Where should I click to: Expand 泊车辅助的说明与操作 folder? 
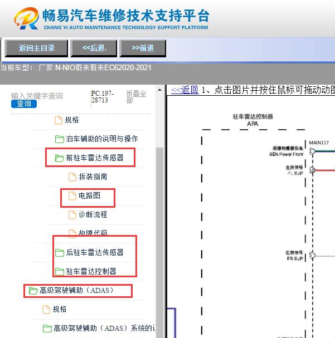pos(101,139)
